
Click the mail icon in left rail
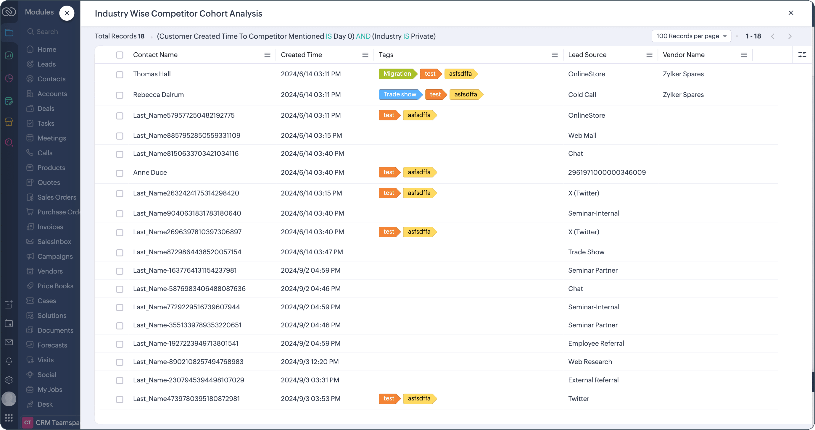coord(9,342)
